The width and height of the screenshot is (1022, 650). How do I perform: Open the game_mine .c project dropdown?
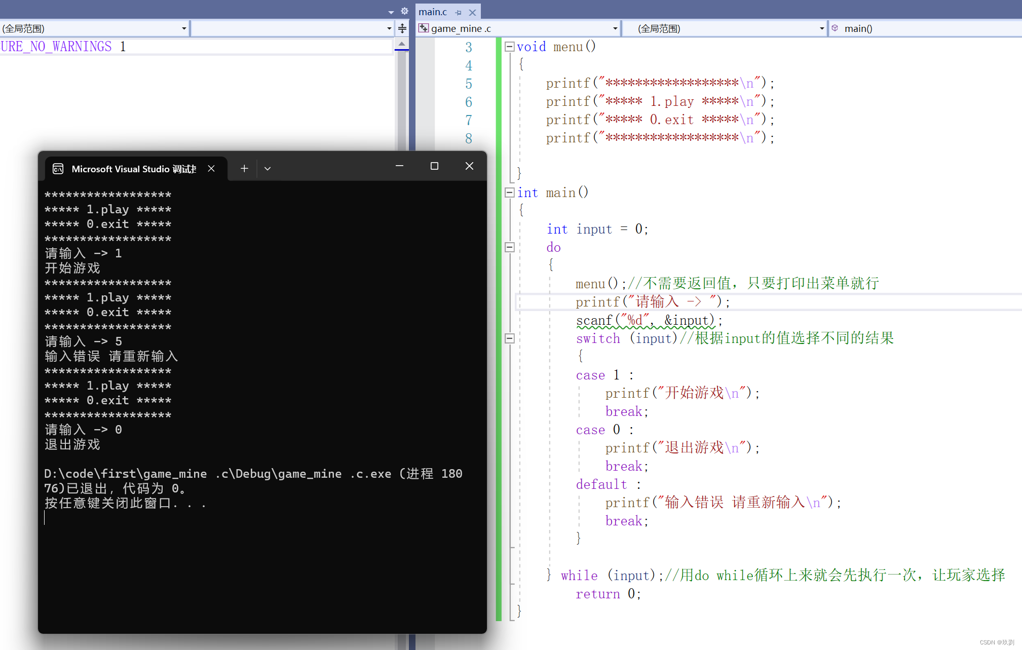(x=615, y=28)
